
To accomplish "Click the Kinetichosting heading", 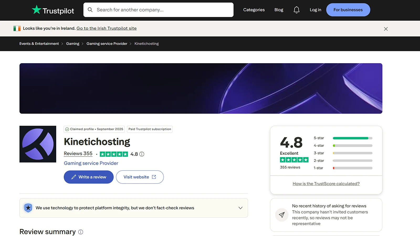I will [x=97, y=142].
